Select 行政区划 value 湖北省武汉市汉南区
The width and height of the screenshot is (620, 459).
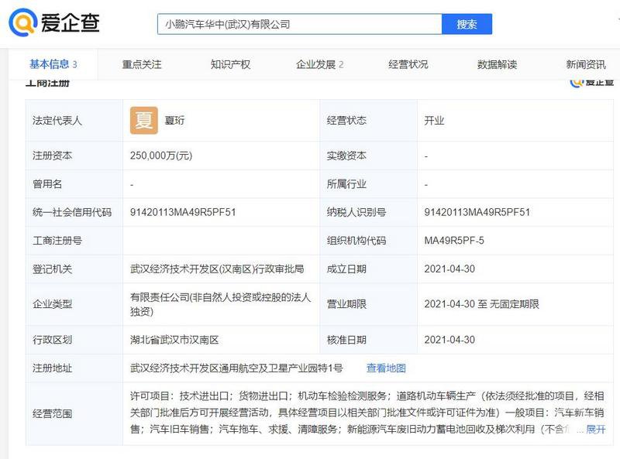point(174,340)
